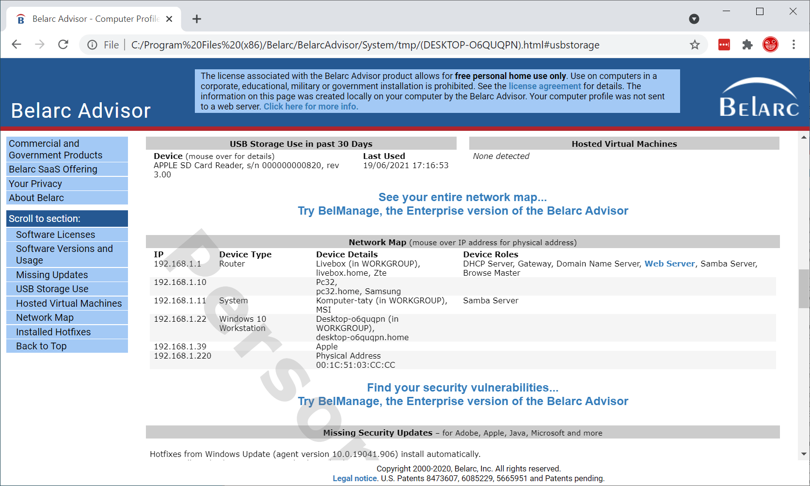Jump to Software Versions and Usage

pos(67,254)
